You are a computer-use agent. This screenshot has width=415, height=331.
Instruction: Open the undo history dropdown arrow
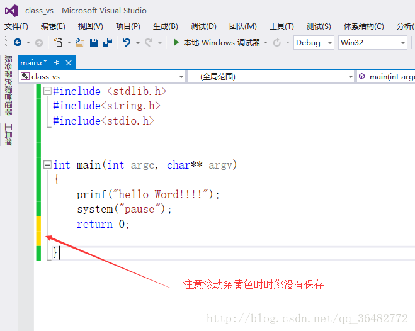pos(138,43)
